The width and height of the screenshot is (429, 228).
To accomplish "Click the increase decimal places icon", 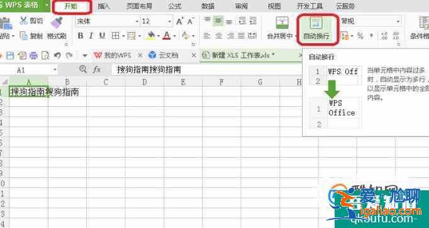I will click(x=384, y=36).
